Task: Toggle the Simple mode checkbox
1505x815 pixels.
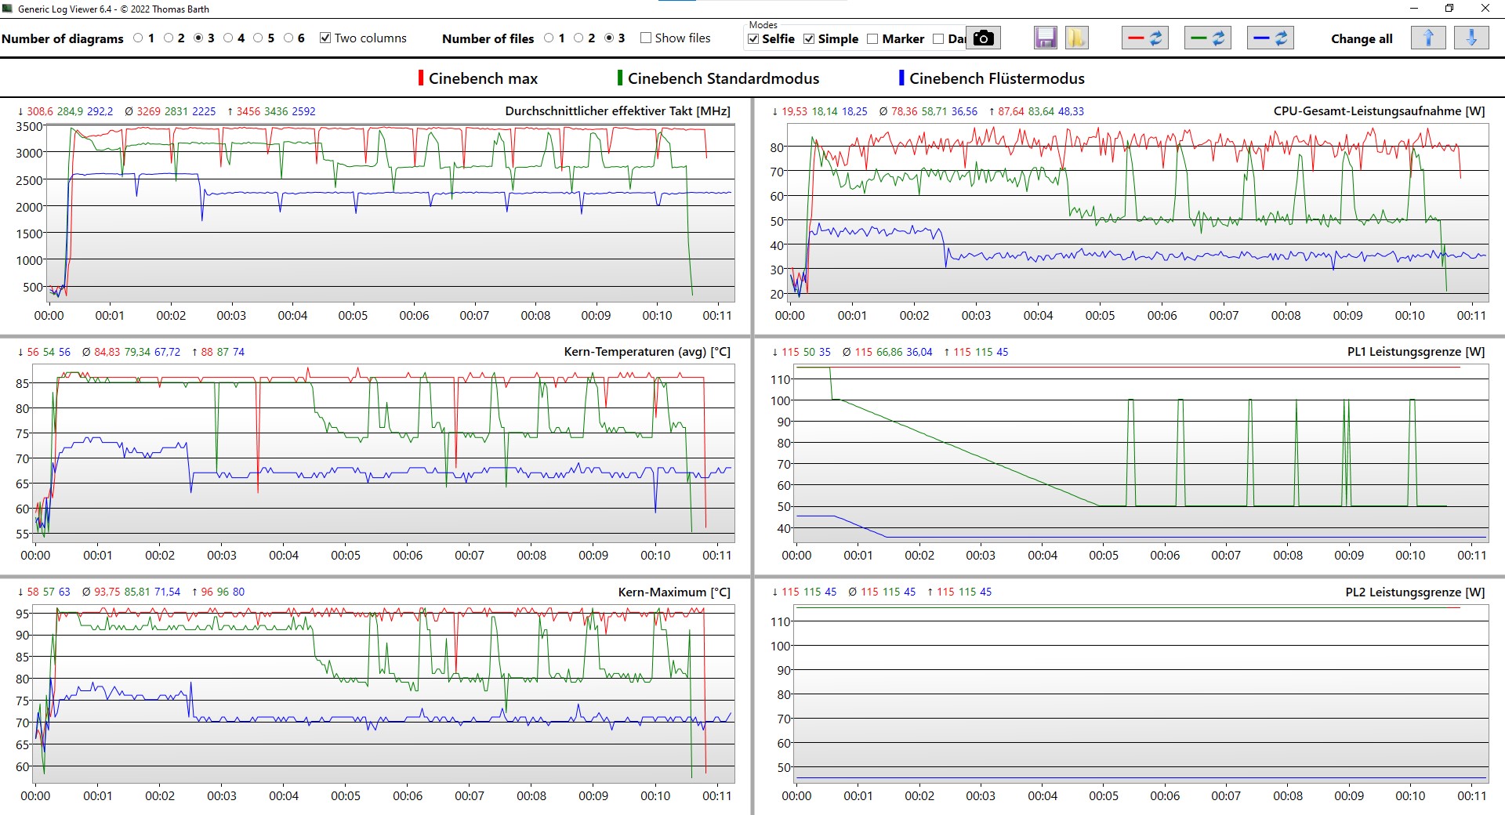Action: 809,38
